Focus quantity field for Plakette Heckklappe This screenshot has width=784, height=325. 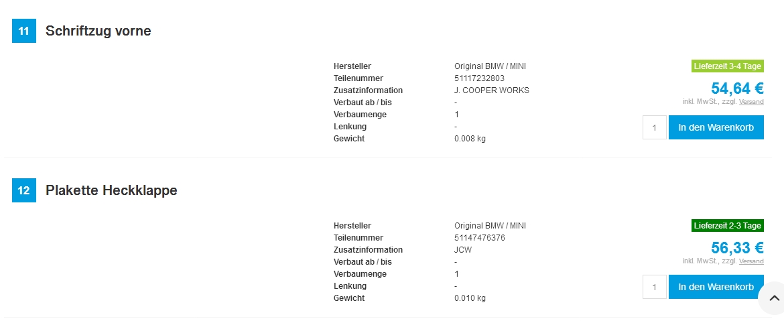click(x=654, y=287)
